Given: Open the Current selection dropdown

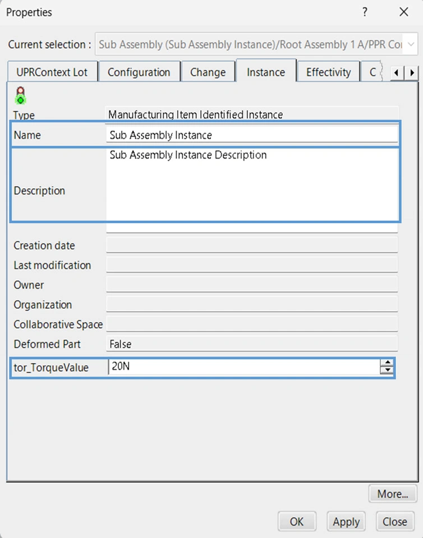Looking at the screenshot, I should pos(410,44).
